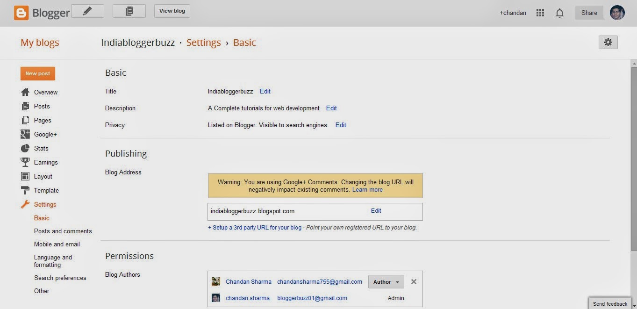The width and height of the screenshot is (637, 309).
Task: Open the Template menu item
Action: point(46,190)
